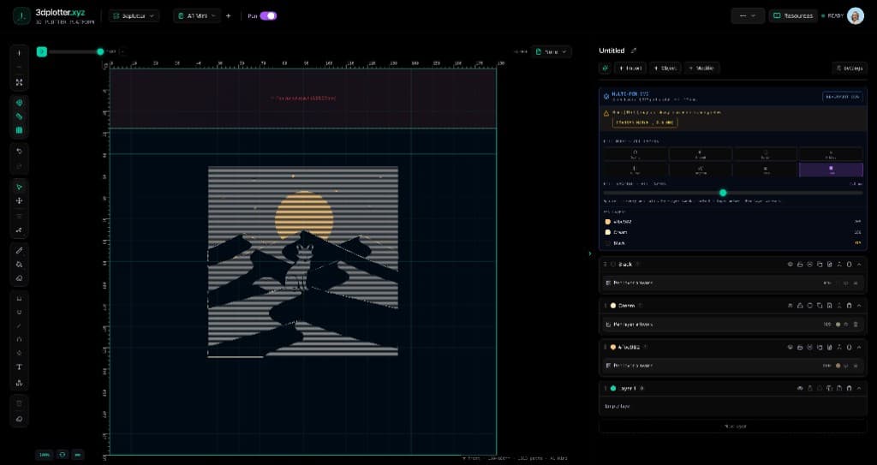Collapse right panel via the green edge arrow
Image resolution: width=877 pixels, height=465 pixels.
click(589, 253)
